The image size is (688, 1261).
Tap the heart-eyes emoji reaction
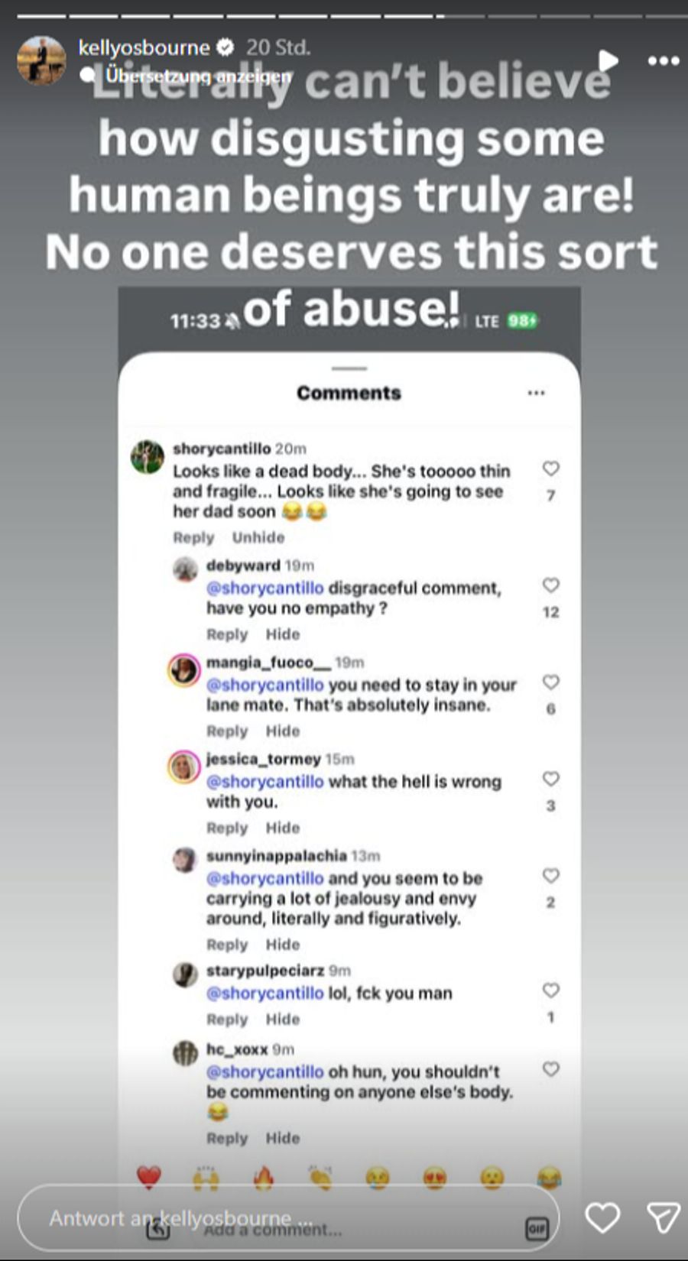435,1178
